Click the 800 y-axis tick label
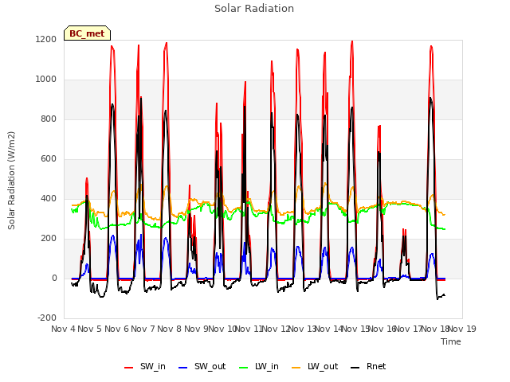The image size is (510, 382). (x=49, y=119)
